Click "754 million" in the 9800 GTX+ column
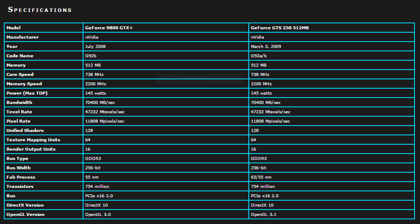The image size is (420, 224). [x=97, y=186]
